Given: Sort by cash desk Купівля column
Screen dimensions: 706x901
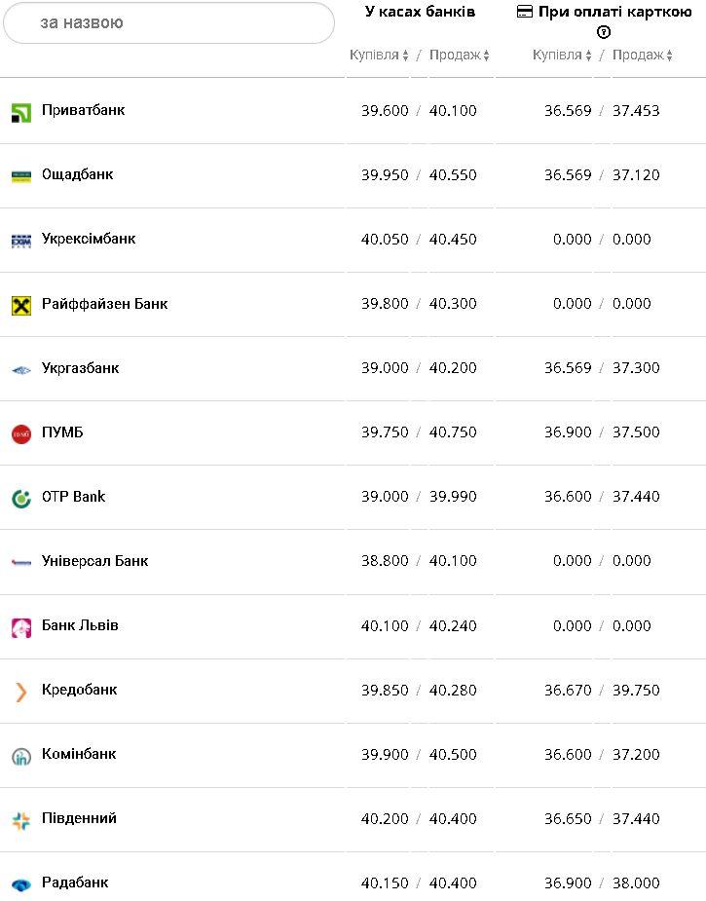Looking at the screenshot, I should [x=379, y=56].
